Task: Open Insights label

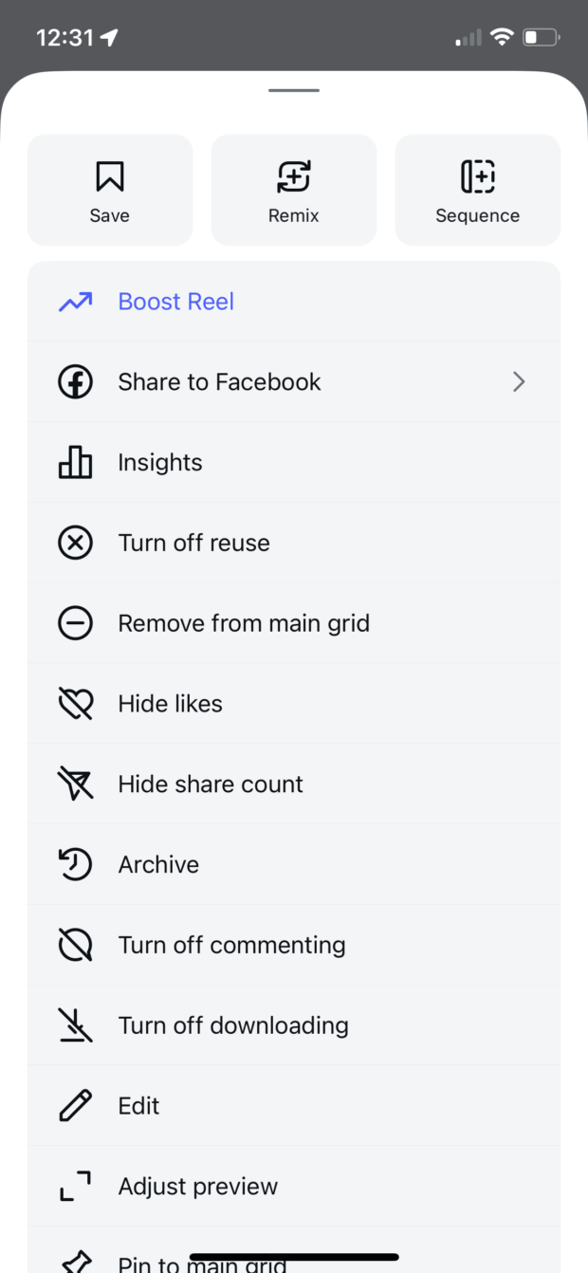Action: [x=160, y=463]
